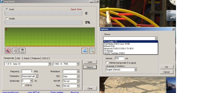Image resolution: width=199 pixels, height=93 pixels.
Task: Click the Frequency input field
Action: pyautogui.click(x=27, y=71)
